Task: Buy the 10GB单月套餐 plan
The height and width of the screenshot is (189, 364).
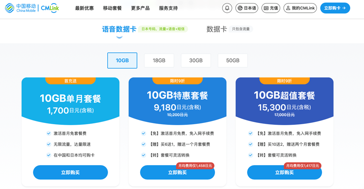Action: pyautogui.click(x=70, y=172)
